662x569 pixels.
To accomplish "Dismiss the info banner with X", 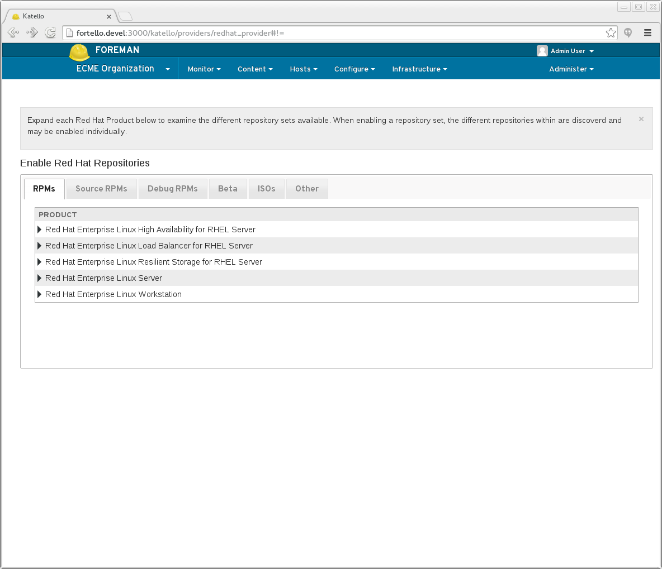I will 641,119.
